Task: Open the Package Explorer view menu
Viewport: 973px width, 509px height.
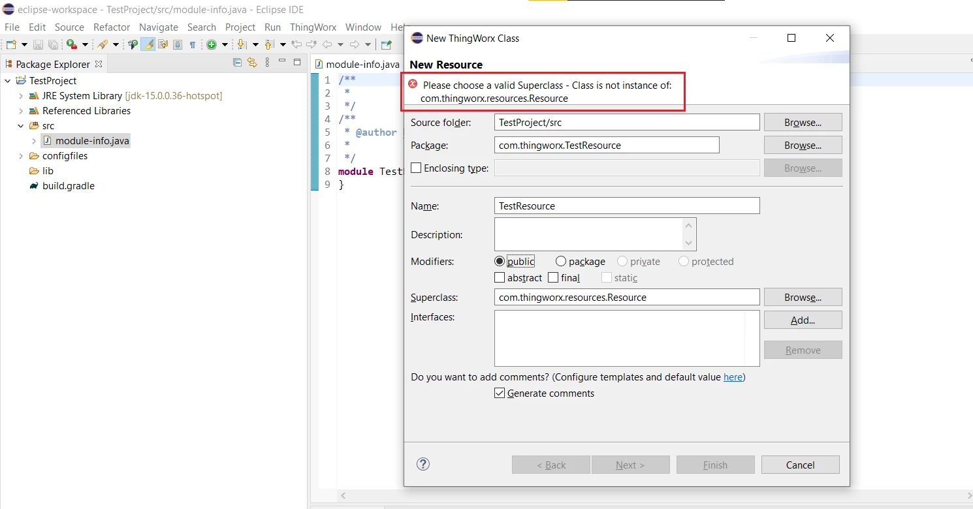Action: (x=267, y=63)
